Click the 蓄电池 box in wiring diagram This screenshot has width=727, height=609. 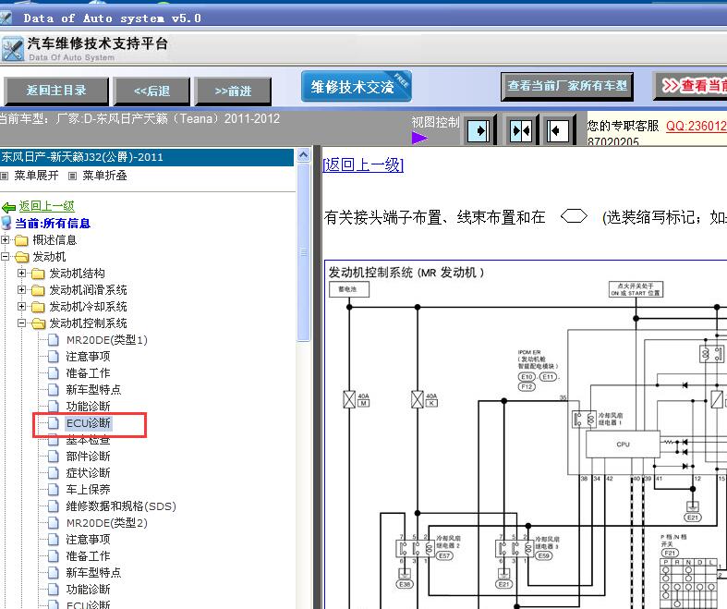coord(348,289)
